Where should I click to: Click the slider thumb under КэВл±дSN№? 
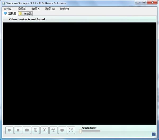point(81,131)
